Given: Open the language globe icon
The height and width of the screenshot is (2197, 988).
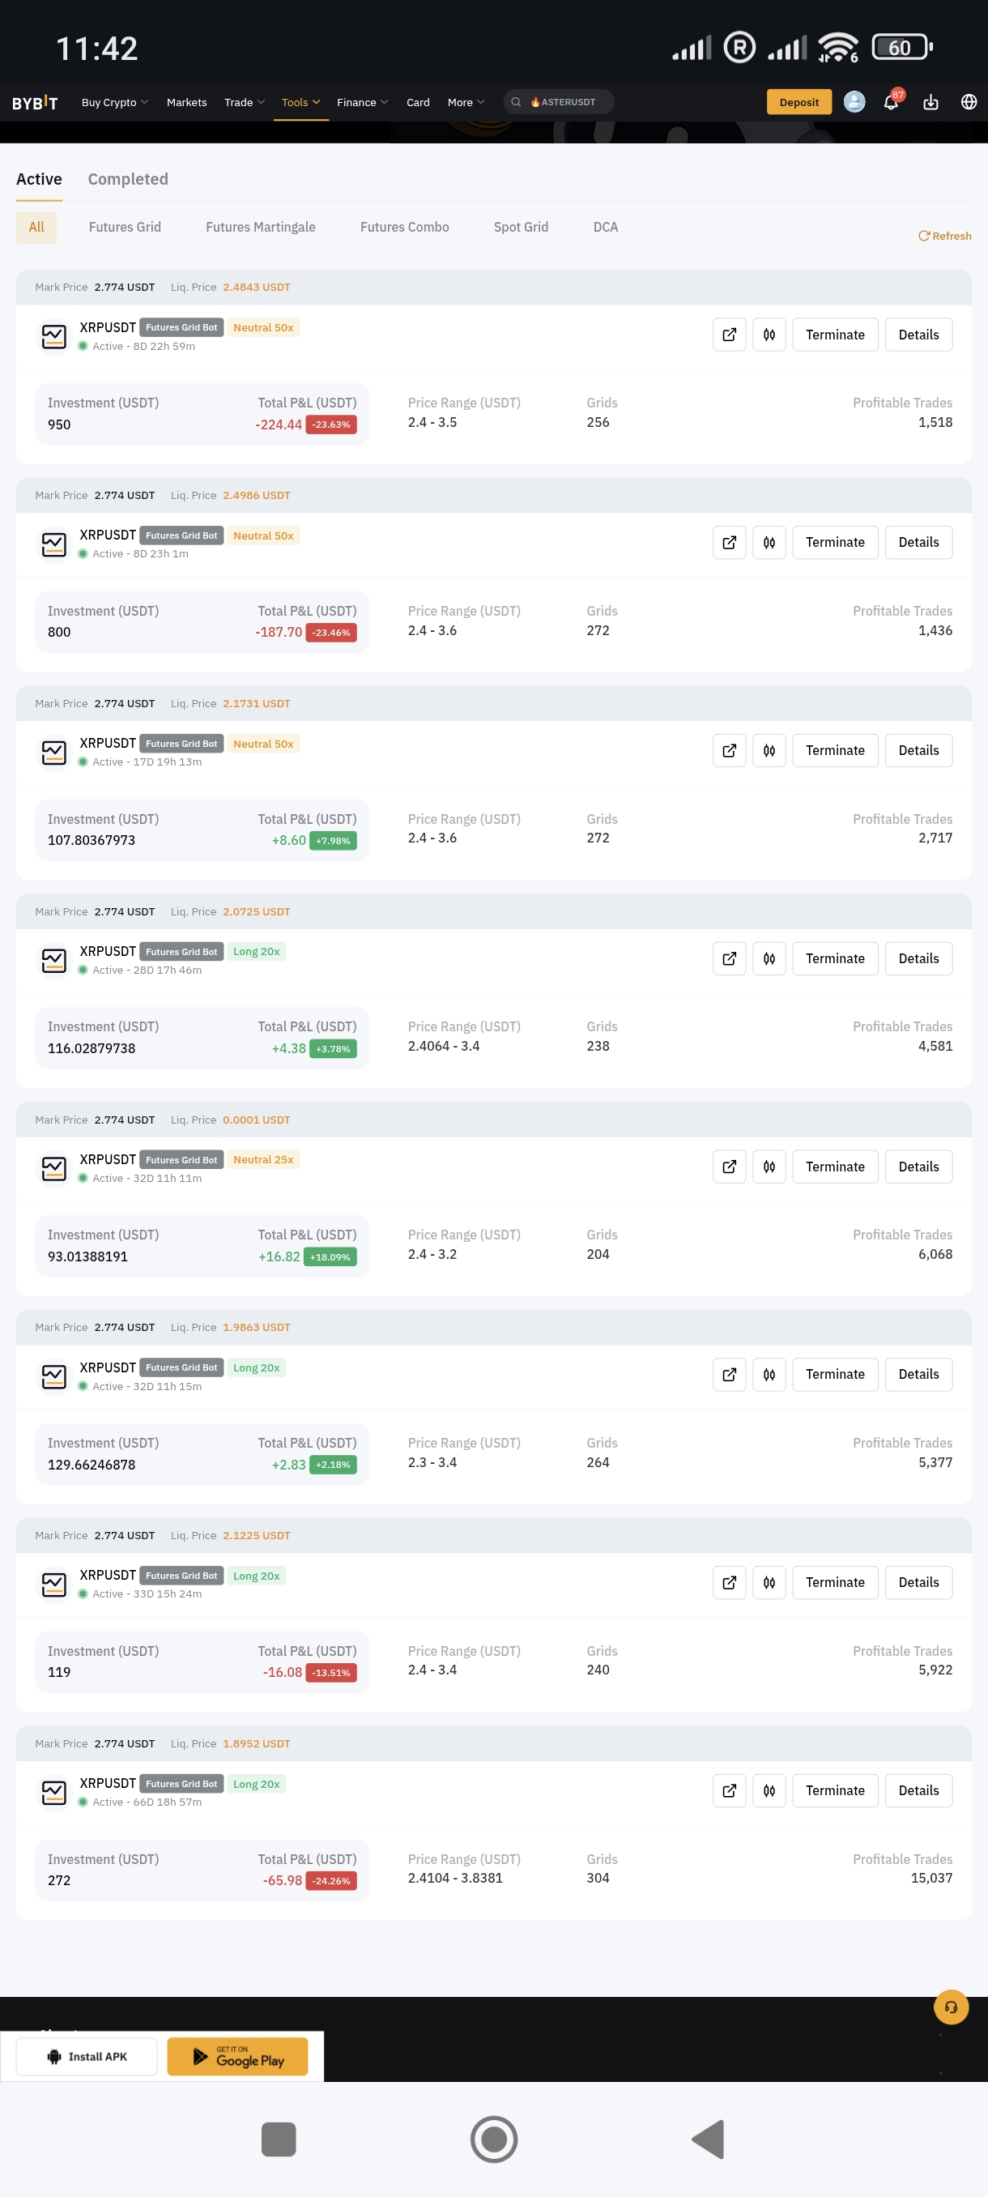Looking at the screenshot, I should (x=969, y=102).
